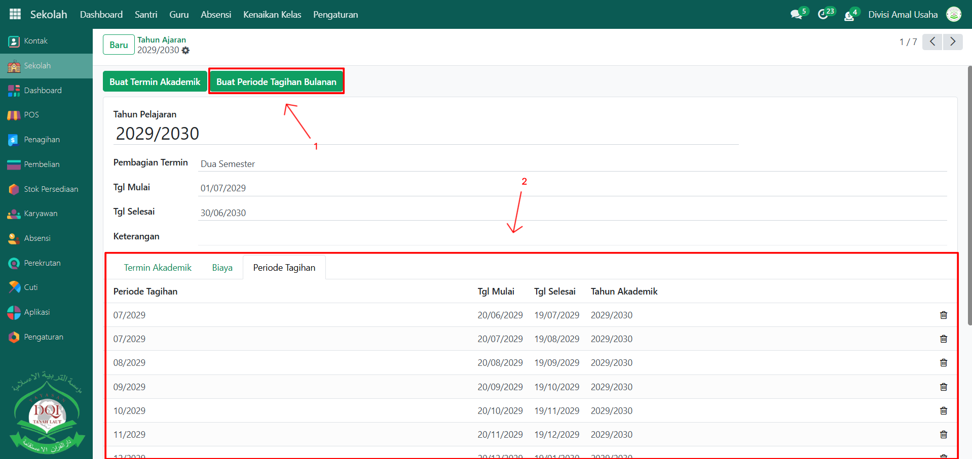Delete the 10/2029 billing period row
The image size is (972, 459).
(x=943, y=411)
